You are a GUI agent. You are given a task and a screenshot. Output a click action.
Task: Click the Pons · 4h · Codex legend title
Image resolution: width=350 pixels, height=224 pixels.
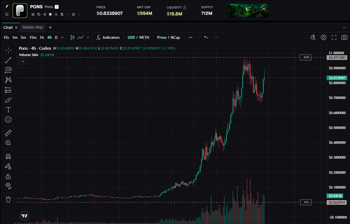[x=35, y=48]
